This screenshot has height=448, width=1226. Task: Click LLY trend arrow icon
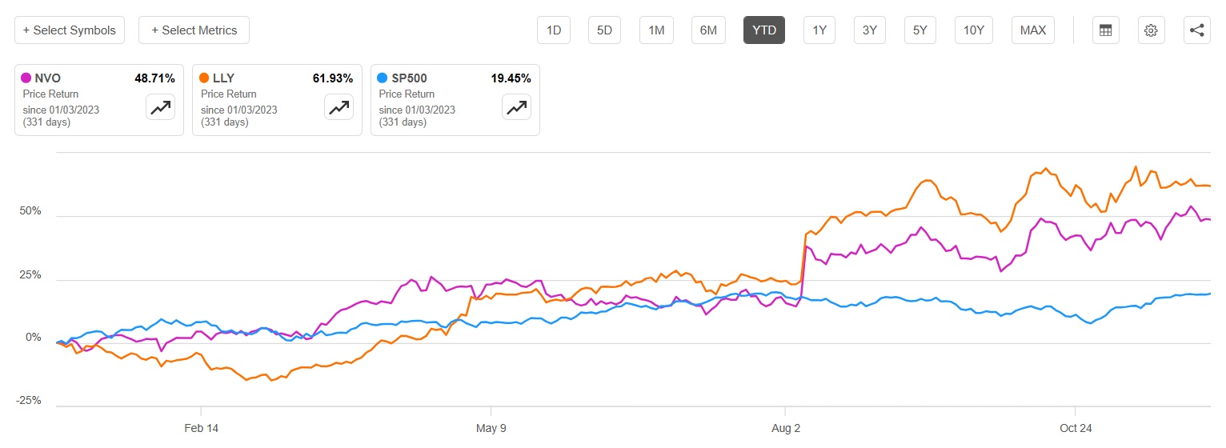tap(339, 106)
